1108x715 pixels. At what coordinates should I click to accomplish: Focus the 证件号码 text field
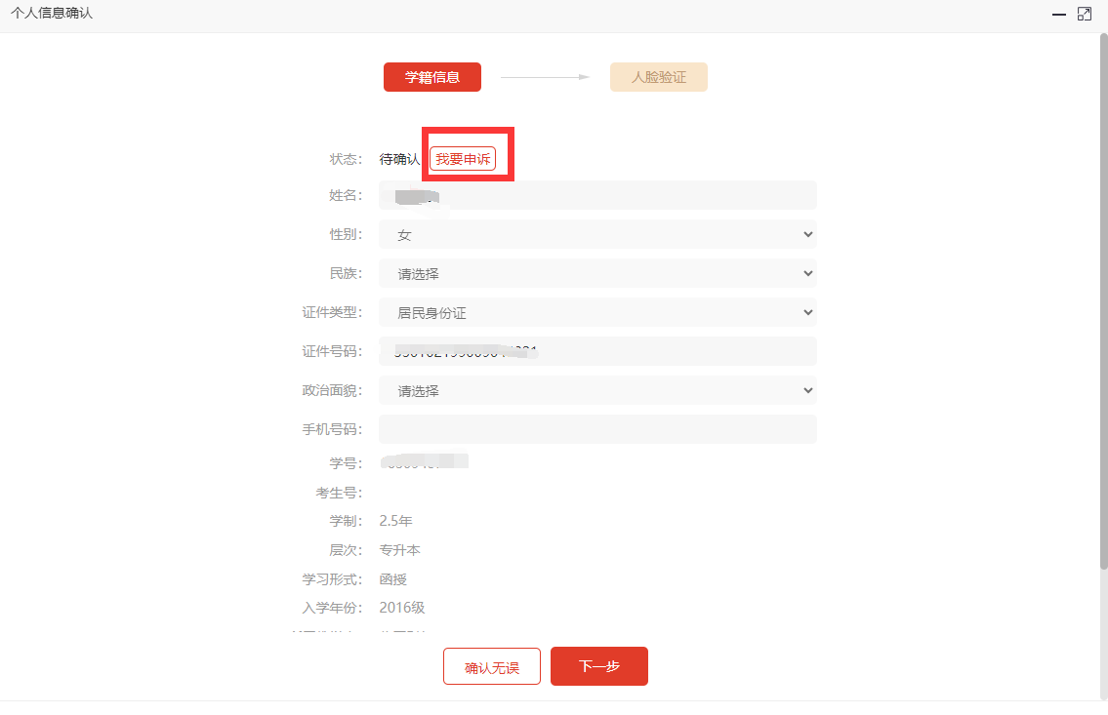[597, 351]
